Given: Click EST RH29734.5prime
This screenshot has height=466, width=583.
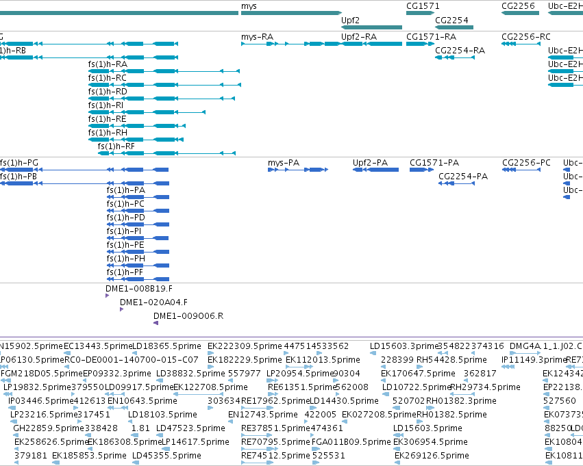Looking at the screenshot, I should click(485, 388).
